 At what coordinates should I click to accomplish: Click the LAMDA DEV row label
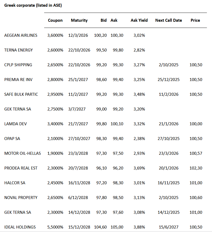pos(16,124)
